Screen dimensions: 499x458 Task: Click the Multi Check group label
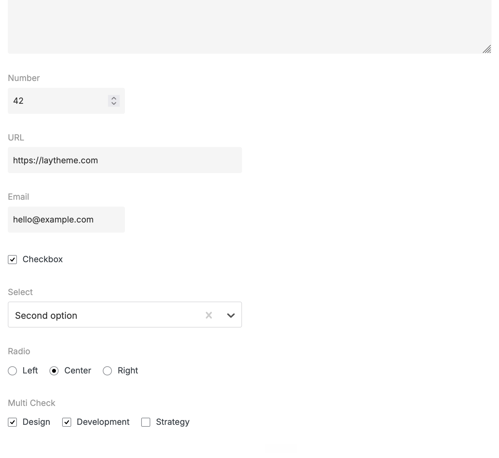[x=32, y=403]
